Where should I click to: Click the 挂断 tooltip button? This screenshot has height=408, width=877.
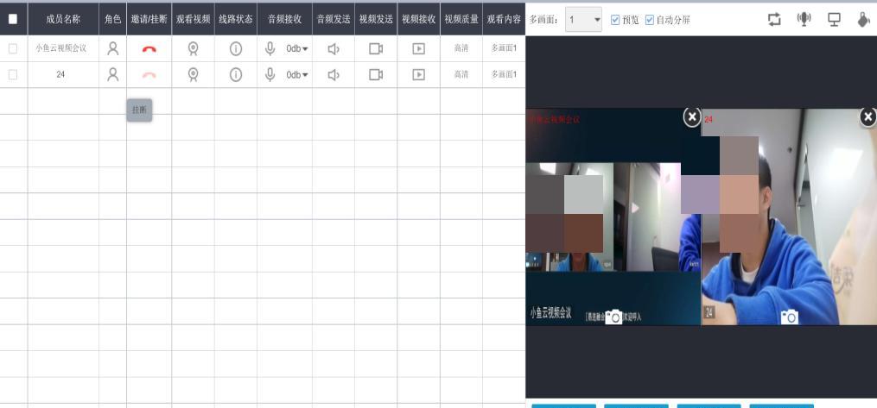(139, 110)
